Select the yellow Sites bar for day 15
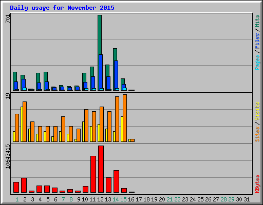 tap(122, 129)
